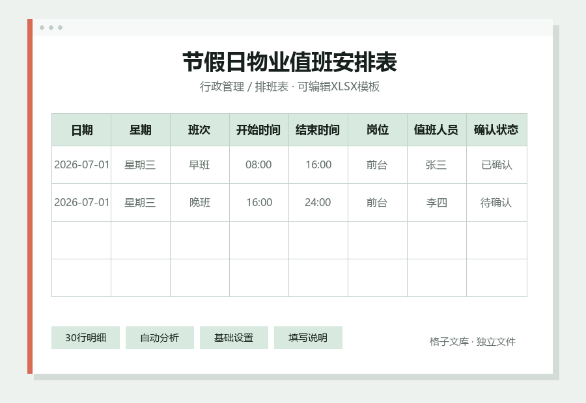The height and width of the screenshot is (403, 586).
Task: Click the 格子文库 · 独立文件 footer text
Action: click(473, 341)
